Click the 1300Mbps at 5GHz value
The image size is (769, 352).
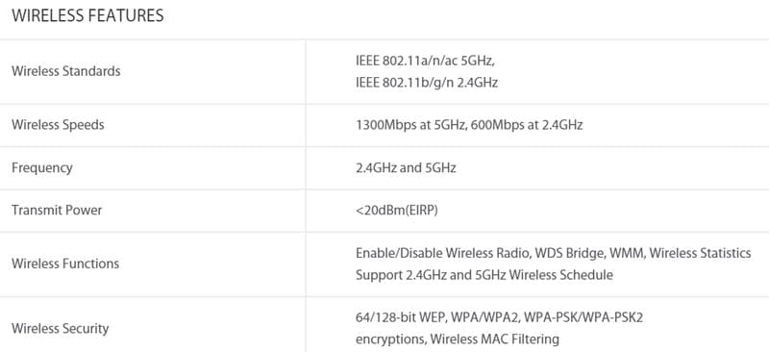pos(410,125)
